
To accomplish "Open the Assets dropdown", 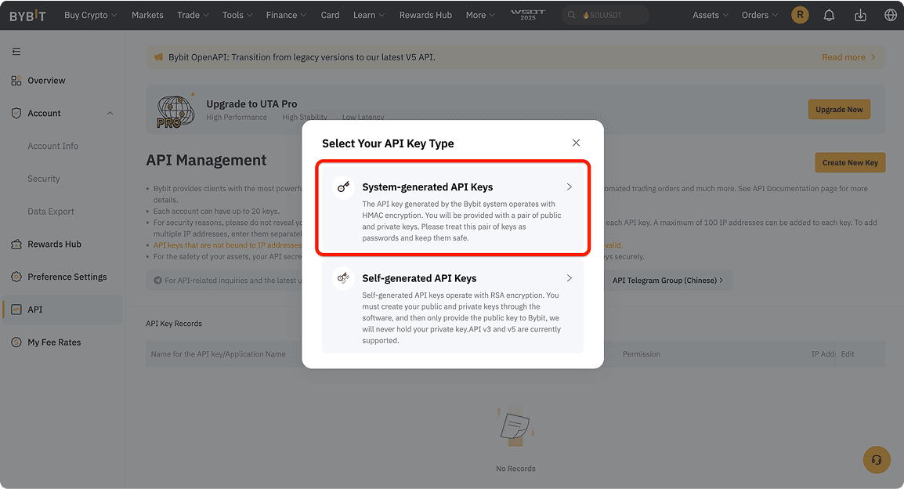I will (709, 14).
